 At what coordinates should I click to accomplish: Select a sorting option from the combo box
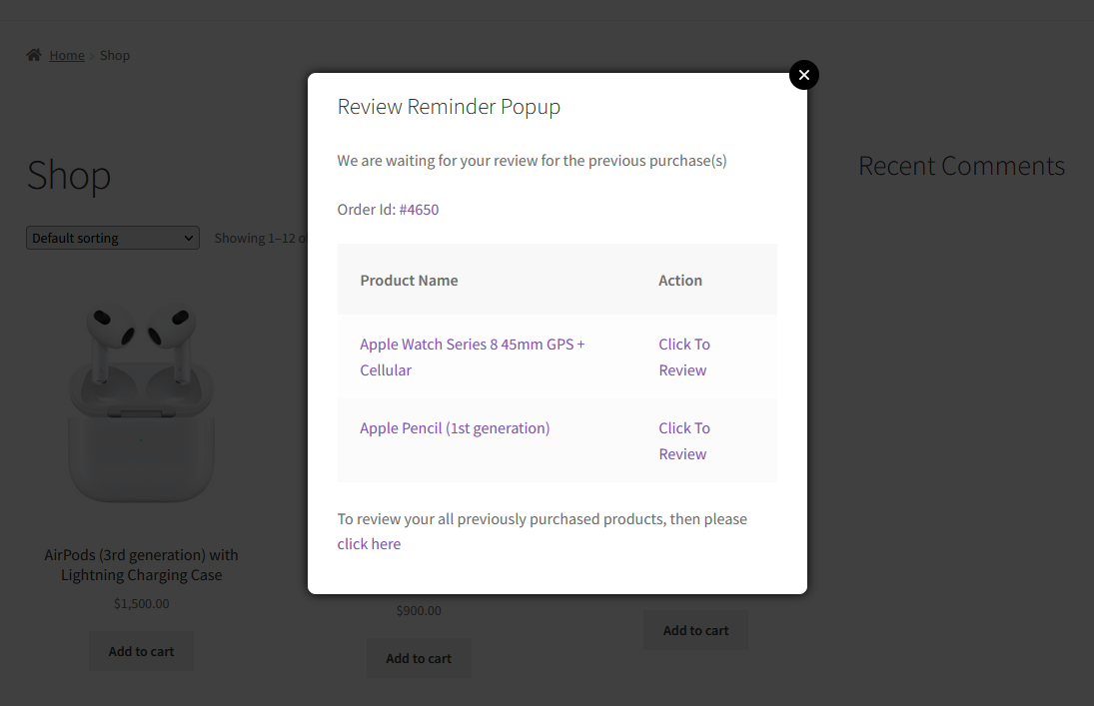[x=112, y=237]
